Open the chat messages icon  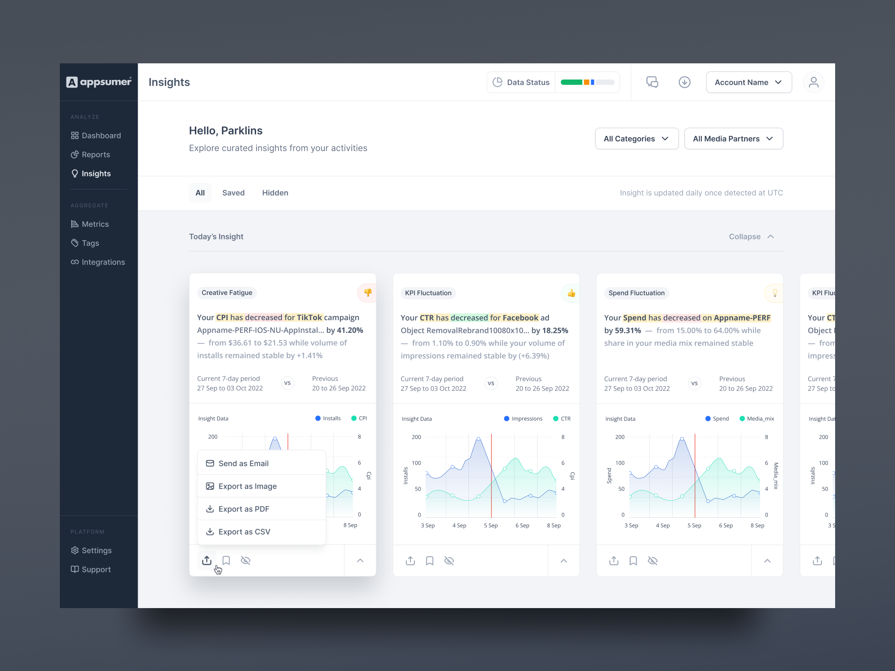click(652, 82)
